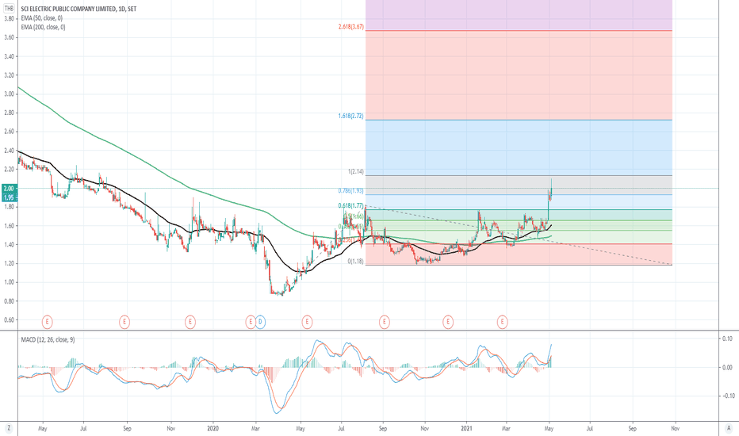Click the purple Fibonacci zone above 2.618
739x436 pixels.
pos(519,15)
